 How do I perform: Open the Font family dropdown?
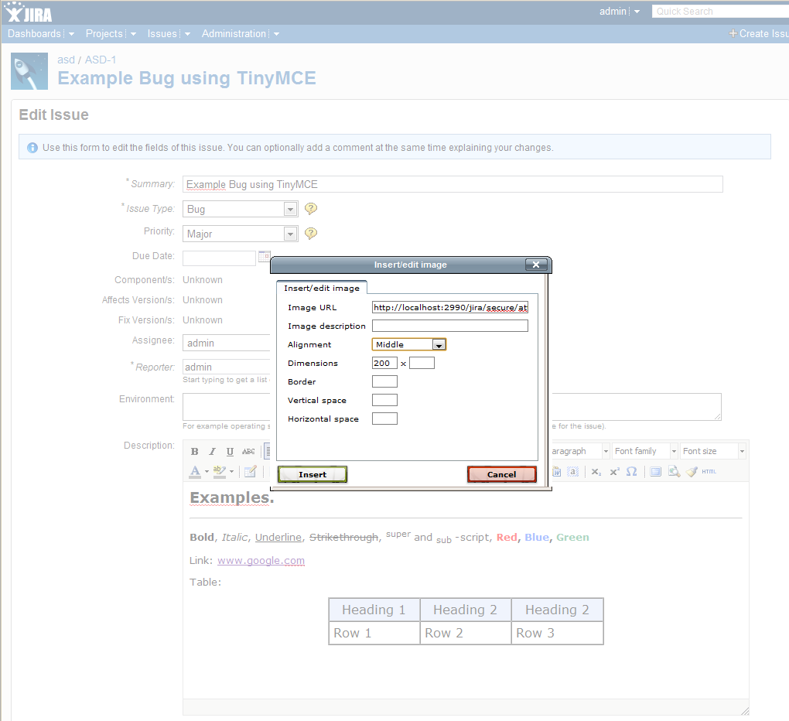644,450
